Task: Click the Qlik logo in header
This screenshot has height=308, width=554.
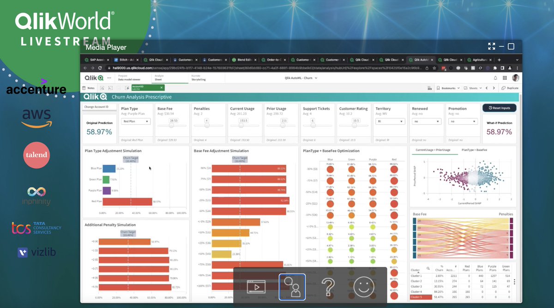Action: tap(93, 78)
